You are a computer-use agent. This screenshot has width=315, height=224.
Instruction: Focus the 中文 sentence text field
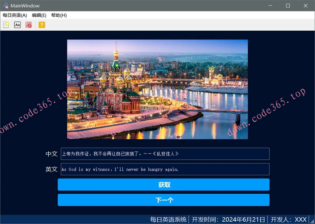pos(165,154)
